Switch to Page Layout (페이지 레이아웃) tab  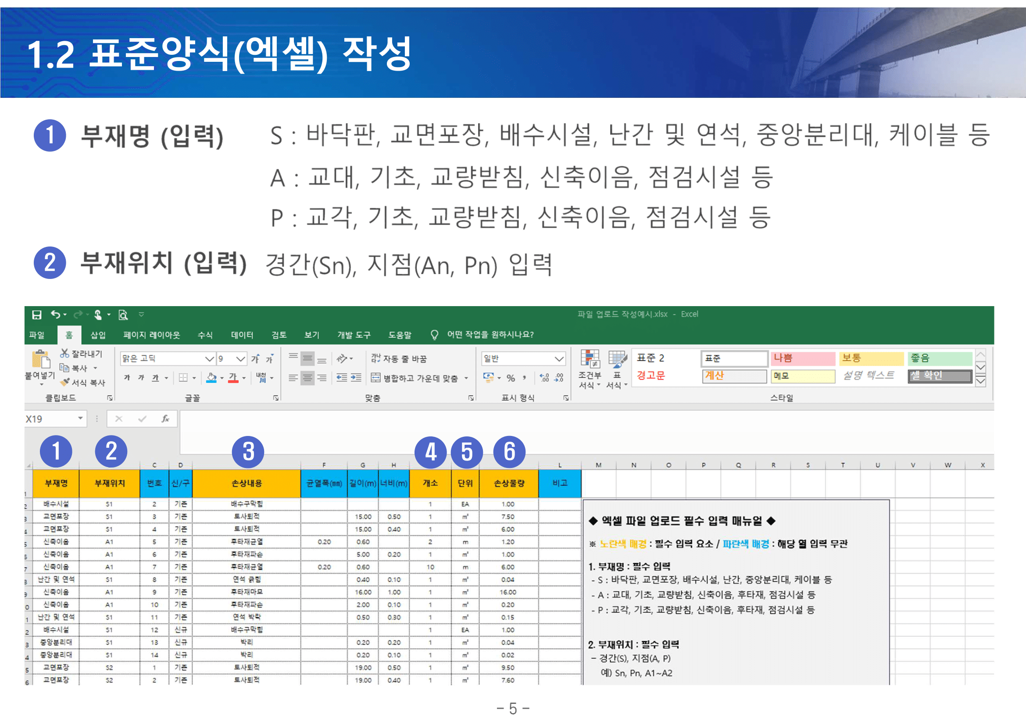point(151,335)
